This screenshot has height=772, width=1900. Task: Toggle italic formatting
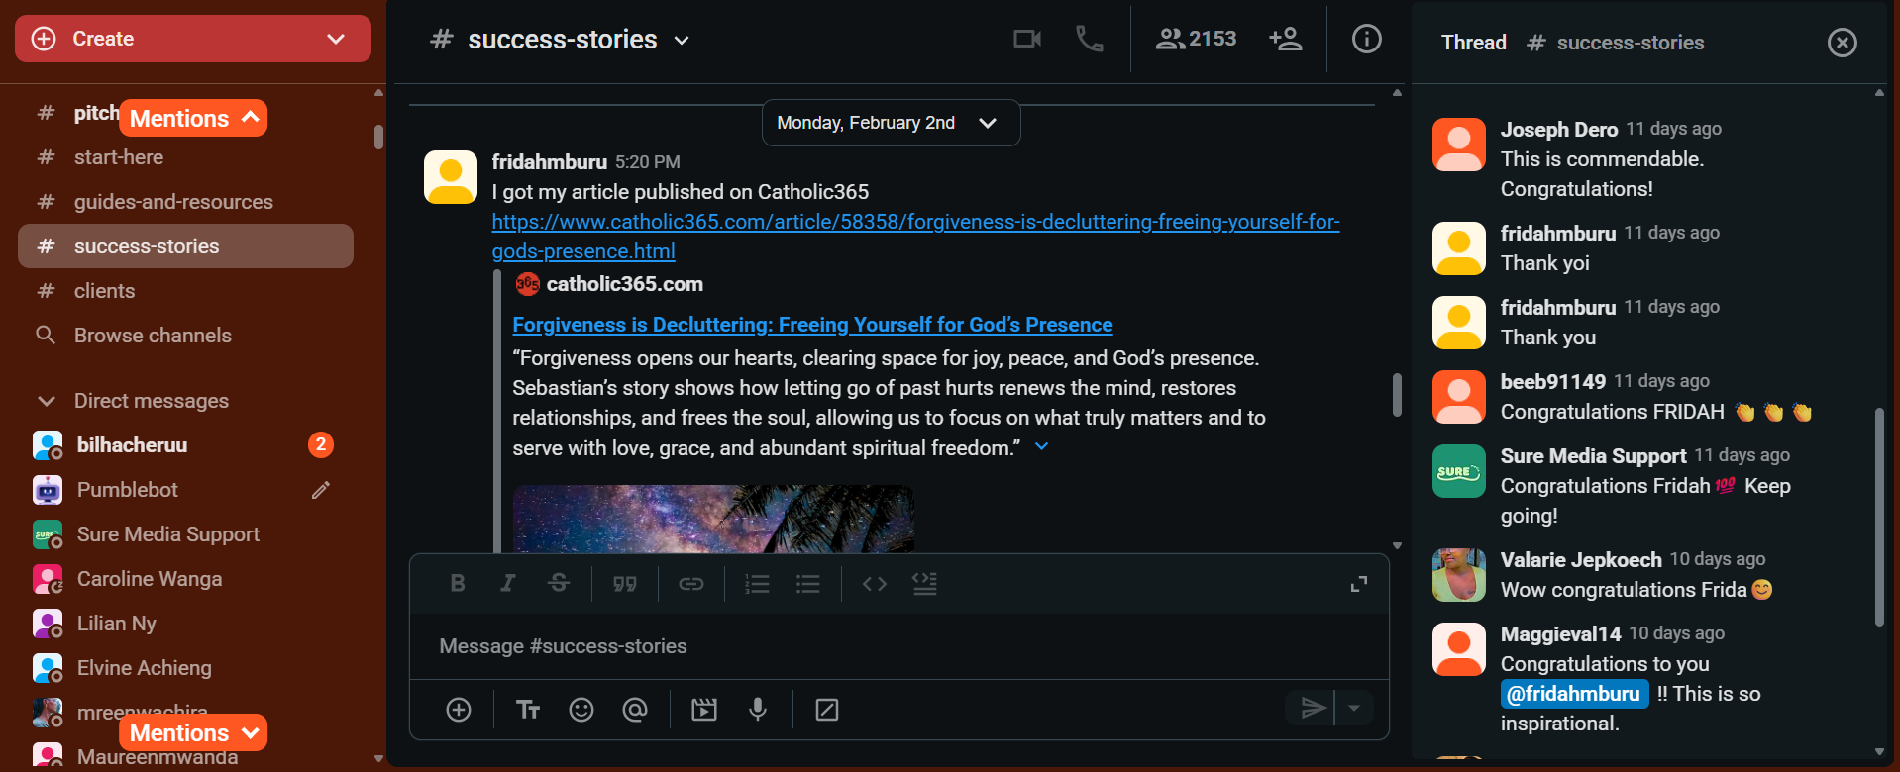[x=507, y=584]
